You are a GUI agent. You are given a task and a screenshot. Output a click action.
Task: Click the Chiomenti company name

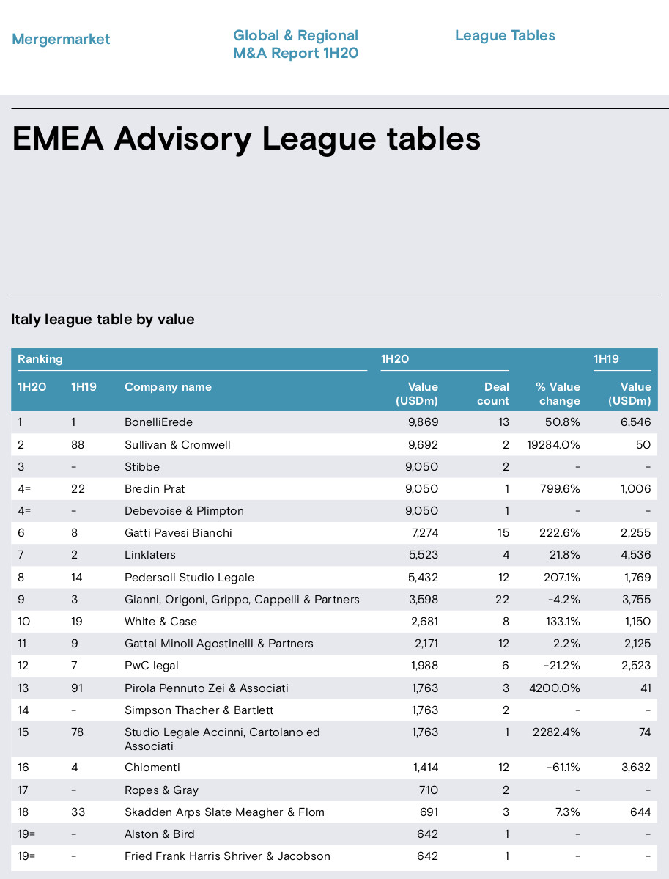[152, 768]
